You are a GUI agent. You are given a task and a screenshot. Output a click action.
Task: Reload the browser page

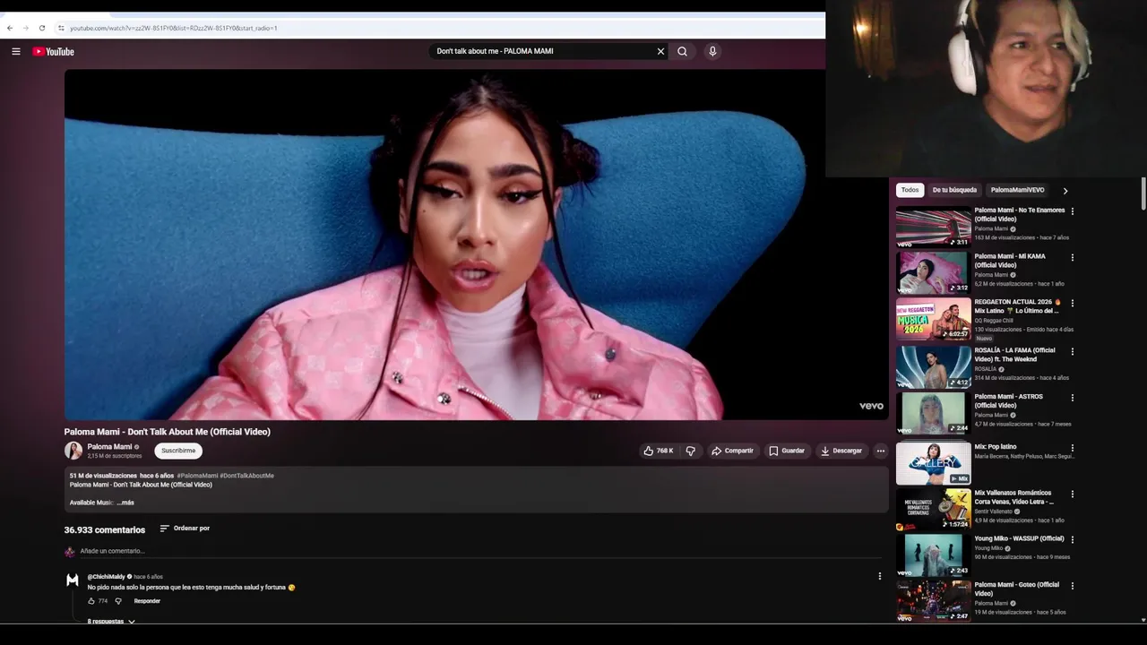41,28
